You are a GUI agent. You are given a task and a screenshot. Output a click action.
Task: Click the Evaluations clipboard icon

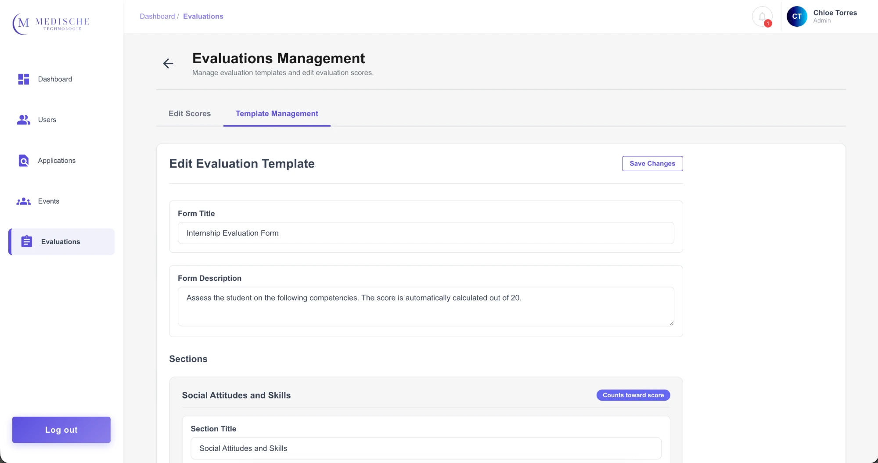(x=27, y=241)
